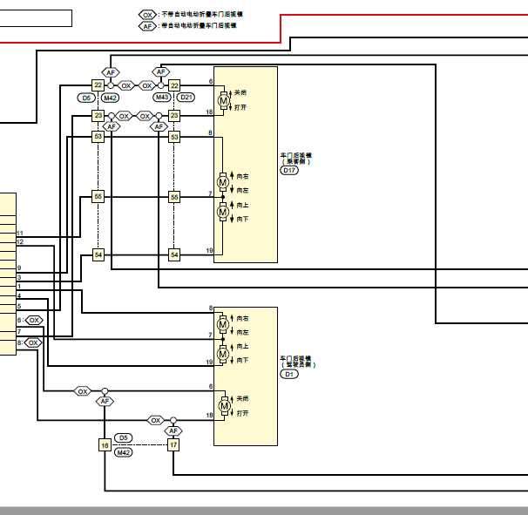528x515 pixels.
Task: Select the D1 connector label
Action: (x=289, y=374)
